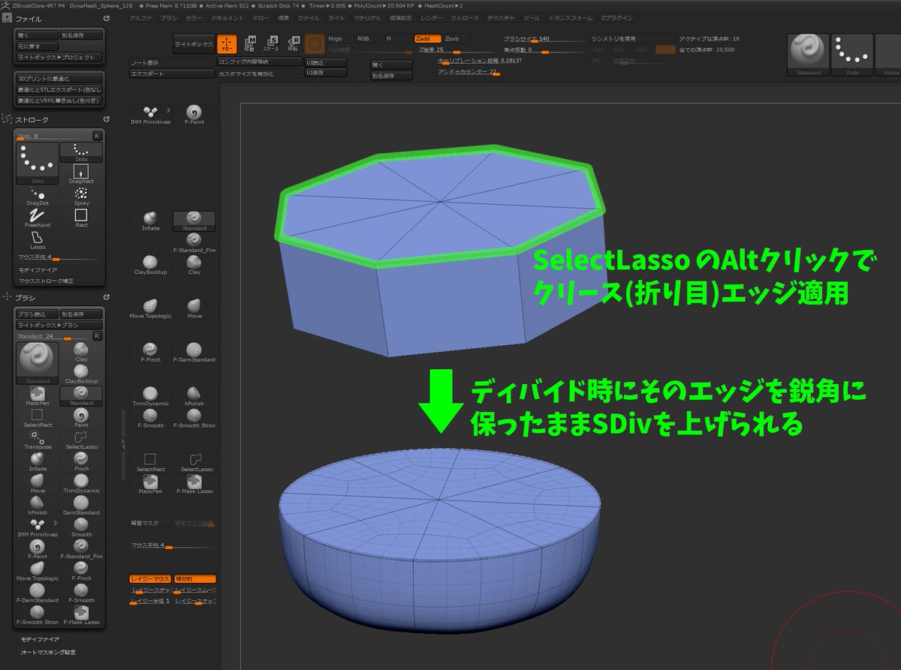
Task: Open the Alpha thumbnail at top right
Action: click(x=888, y=55)
